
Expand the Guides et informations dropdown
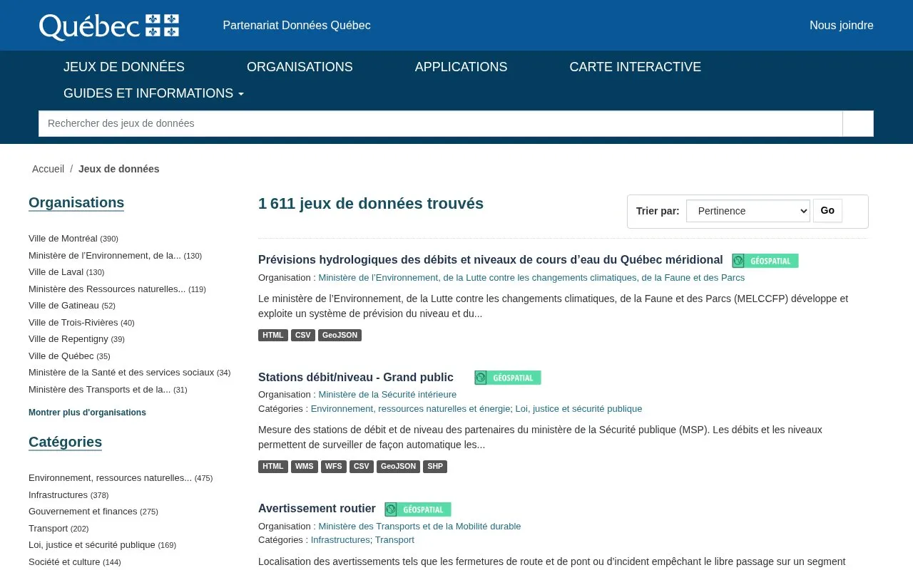pyautogui.click(x=153, y=93)
